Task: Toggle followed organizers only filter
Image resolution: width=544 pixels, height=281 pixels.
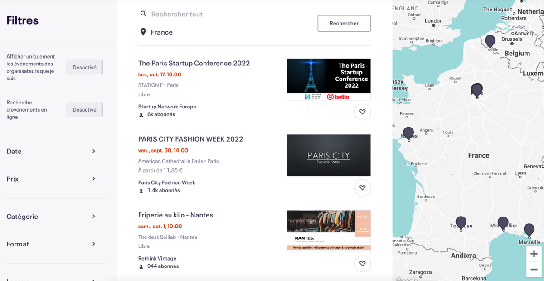Action: coord(85,67)
